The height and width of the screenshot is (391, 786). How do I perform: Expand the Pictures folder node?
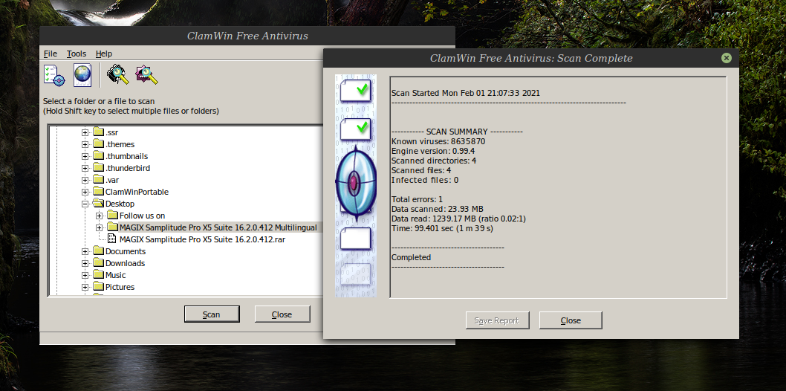[85, 287]
